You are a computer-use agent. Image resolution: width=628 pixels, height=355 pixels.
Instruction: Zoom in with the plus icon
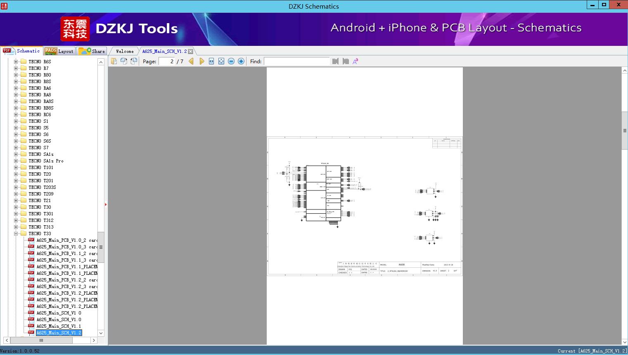point(241,61)
